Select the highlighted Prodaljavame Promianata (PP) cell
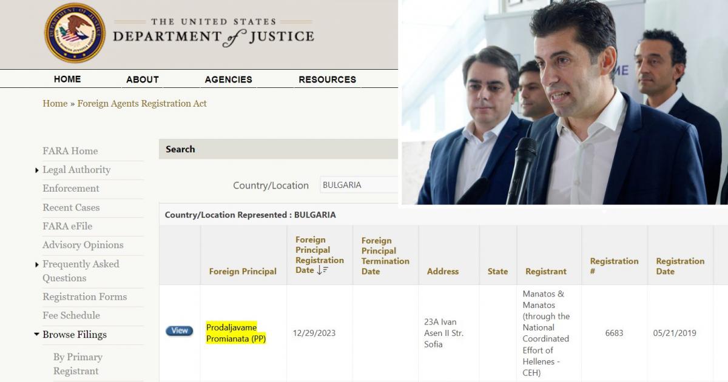This screenshot has width=728, height=382. point(236,333)
